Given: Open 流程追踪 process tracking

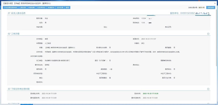Looking at the screenshot, I should (x=211, y=7).
